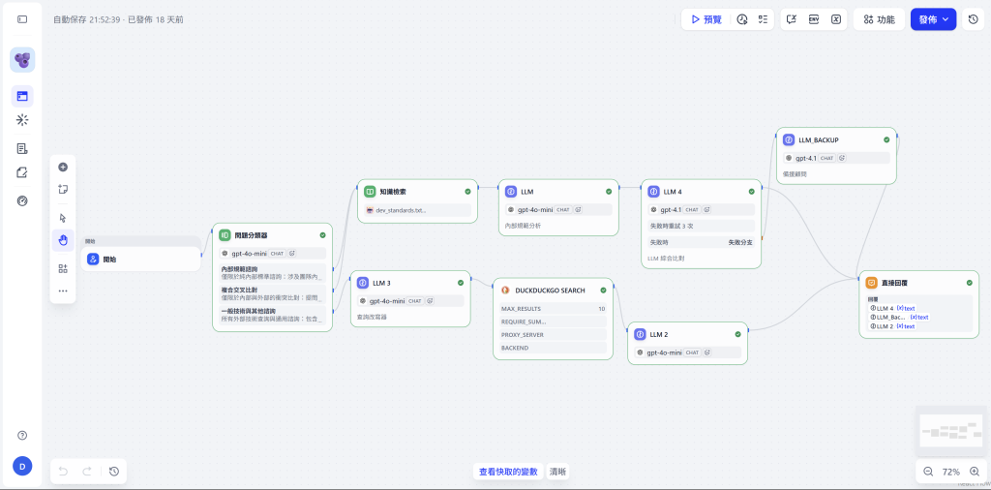Click the 直接回覆 answer node icon
Screen dimensions: 991x490
(872, 283)
